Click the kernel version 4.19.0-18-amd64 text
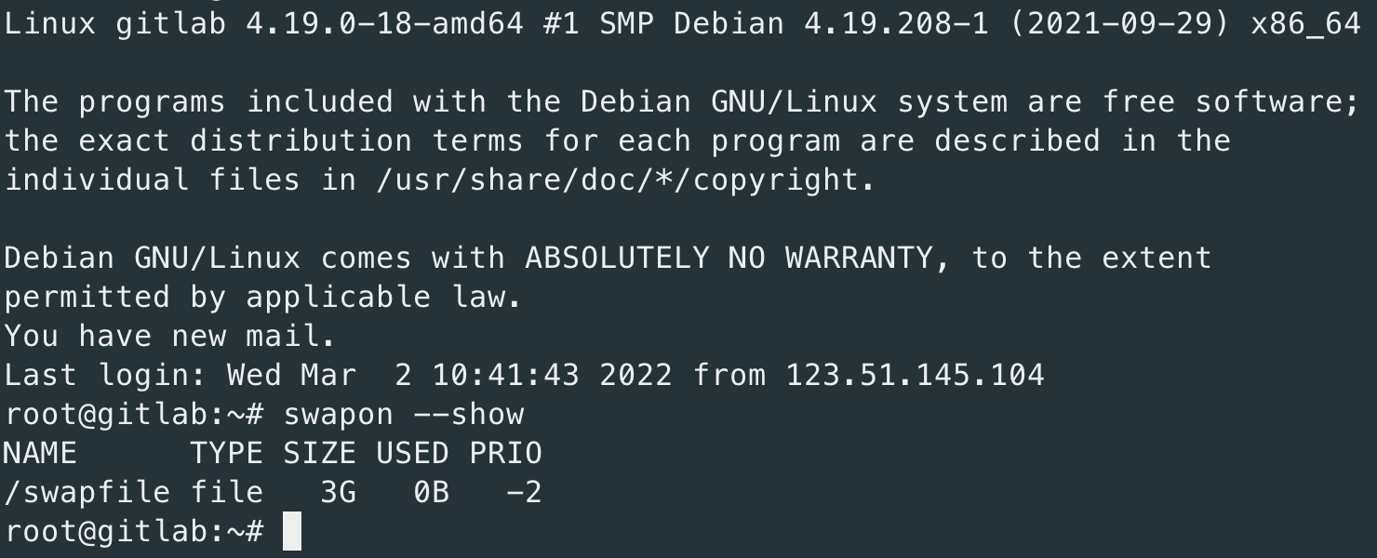 (385, 23)
